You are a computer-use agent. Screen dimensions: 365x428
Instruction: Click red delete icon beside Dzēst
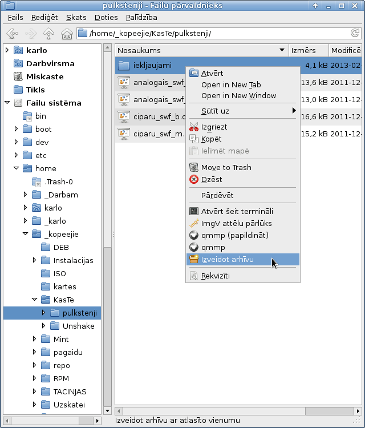pos(194,179)
